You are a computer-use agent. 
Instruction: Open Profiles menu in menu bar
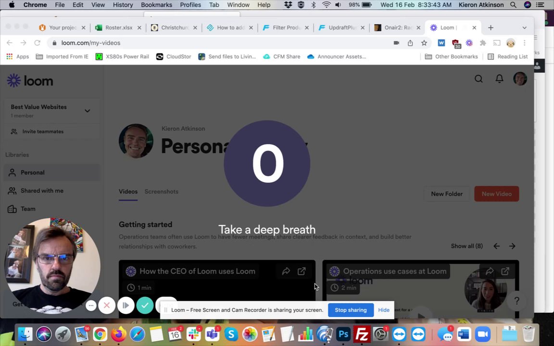[190, 5]
